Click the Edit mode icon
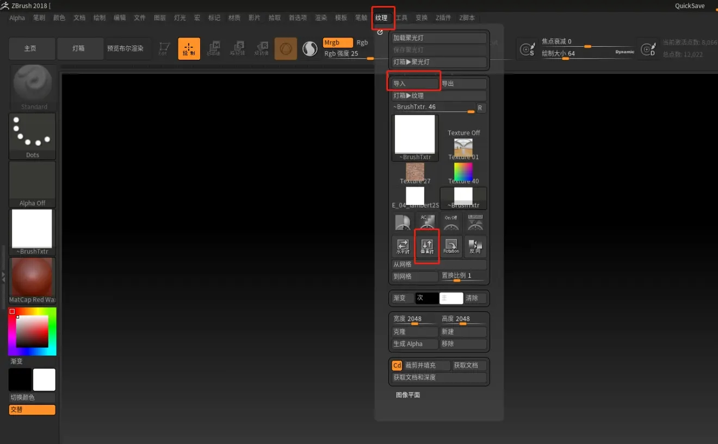 (163, 48)
